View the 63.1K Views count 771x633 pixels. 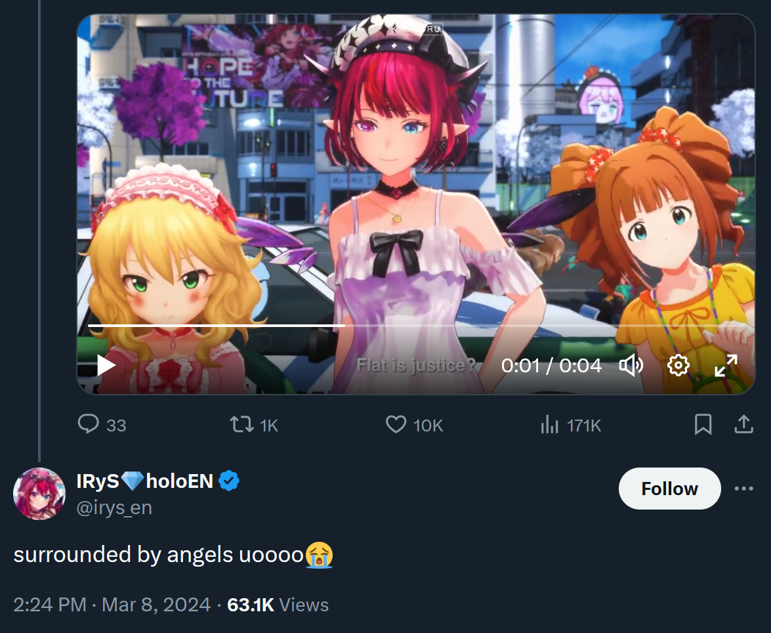coord(278,605)
